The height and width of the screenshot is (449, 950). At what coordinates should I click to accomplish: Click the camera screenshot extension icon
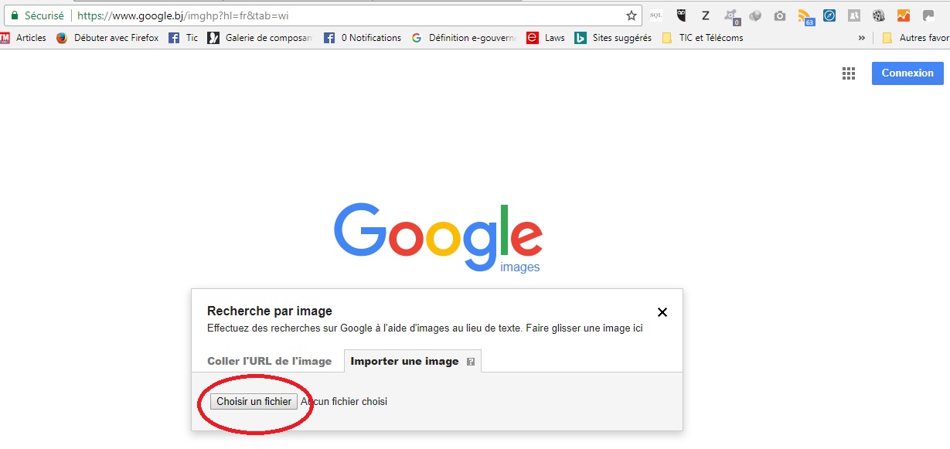click(x=780, y=15)
